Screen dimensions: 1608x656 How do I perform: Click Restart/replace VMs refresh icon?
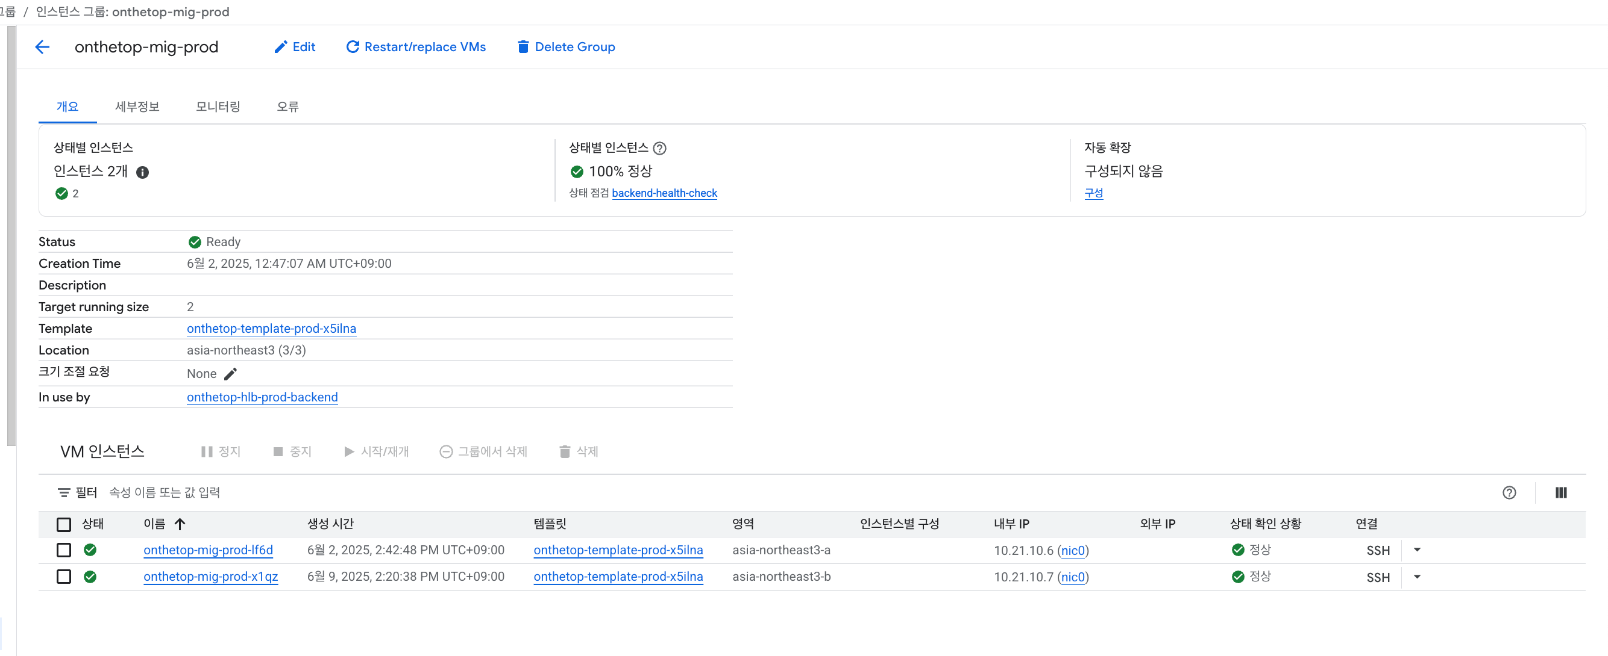352,47
